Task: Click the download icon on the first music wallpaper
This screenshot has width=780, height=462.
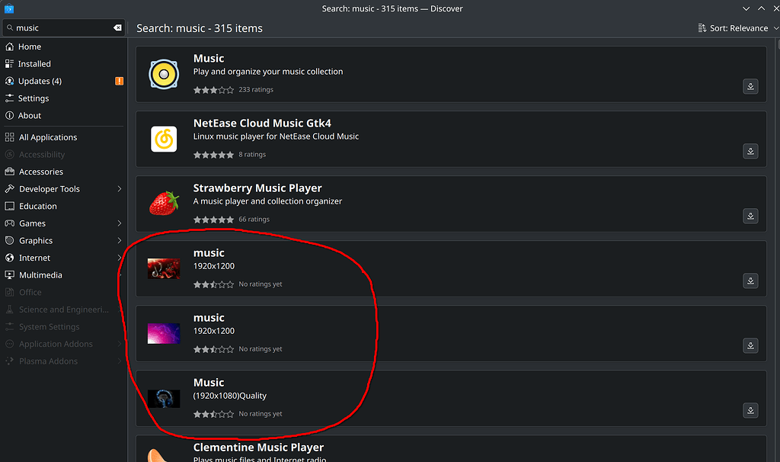Action: pyautogui.click(x=750, y=281)
